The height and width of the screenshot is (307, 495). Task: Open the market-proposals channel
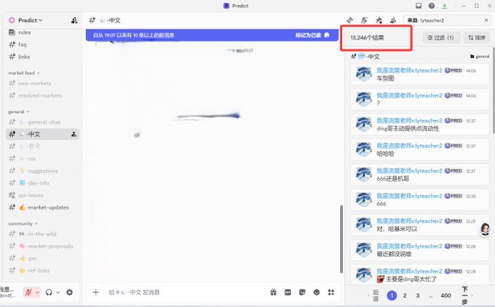(43, 246)
